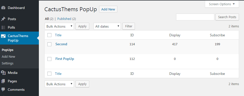Image resolution: width=244 pixels, height=96 pixels.
Task: Click the ID value 114
Action: click(x=132, y=44)
